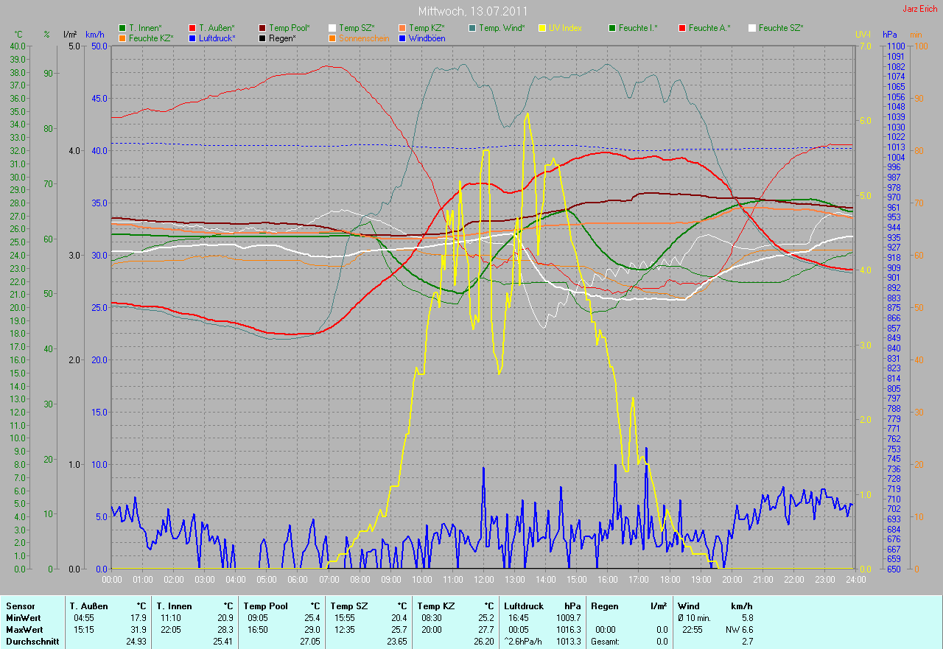Click the red T. Außen legend swatch

pyautogui.click(x=192, y=28)
